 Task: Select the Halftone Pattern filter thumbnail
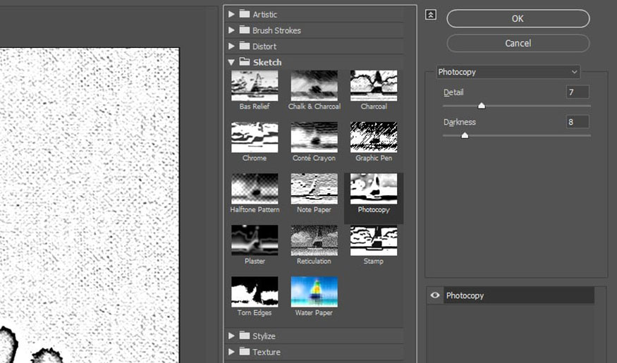[x=255, y=189]
